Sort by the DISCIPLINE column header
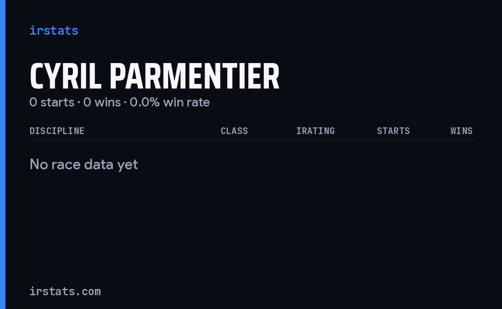Image resolution: width=502 pixels, height=309 pixels. [x=57, y=131]
